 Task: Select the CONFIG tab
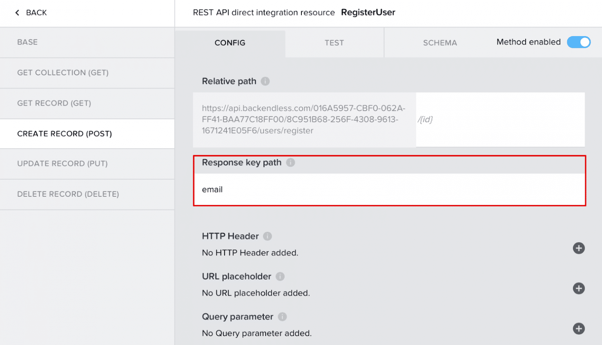click(230, 43)
